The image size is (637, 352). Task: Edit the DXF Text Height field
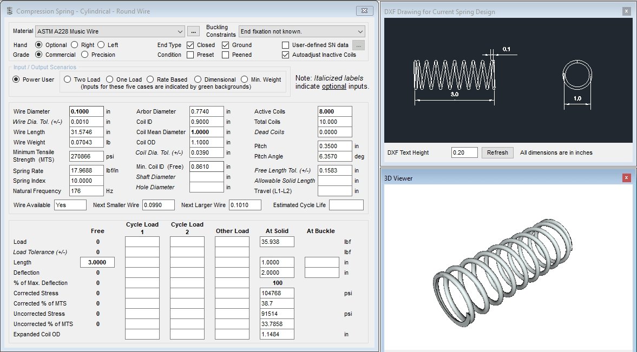coord(464,152)
